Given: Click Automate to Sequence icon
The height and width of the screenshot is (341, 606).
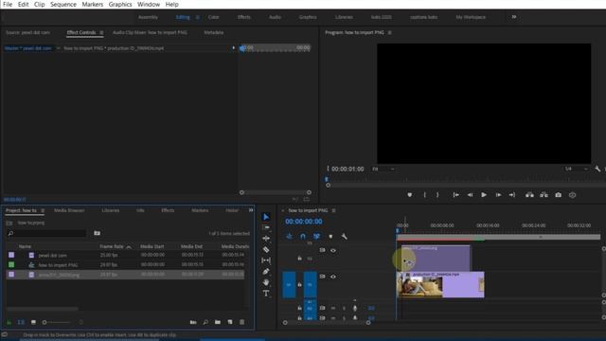Looking at the screenshot, I should point(193,322).
